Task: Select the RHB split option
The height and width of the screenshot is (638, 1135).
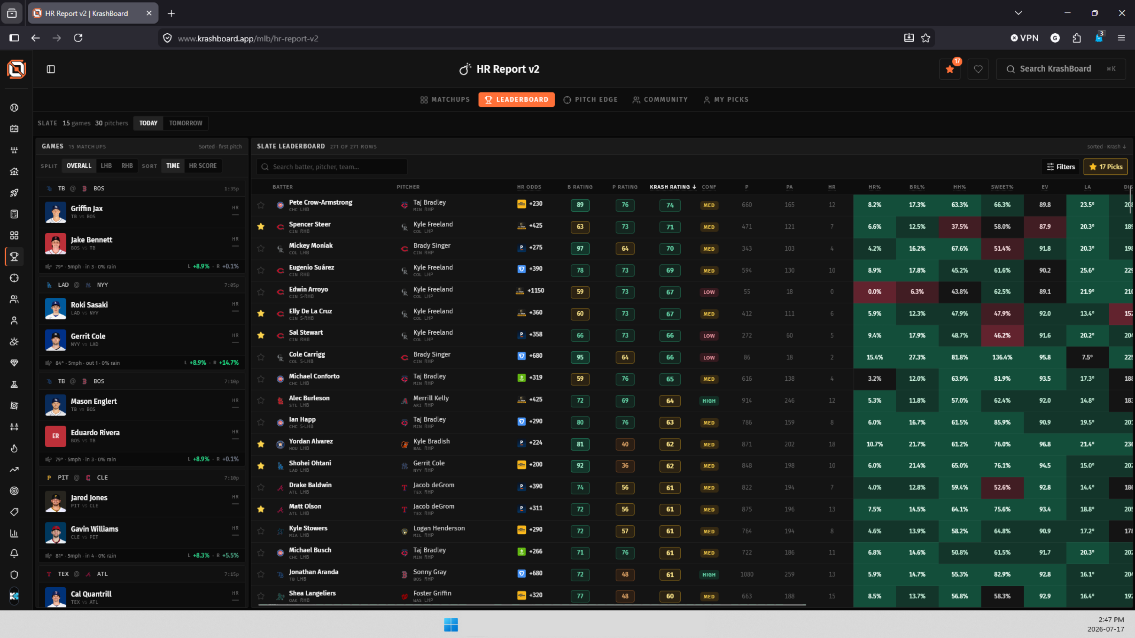Action: tap(127, 166)
